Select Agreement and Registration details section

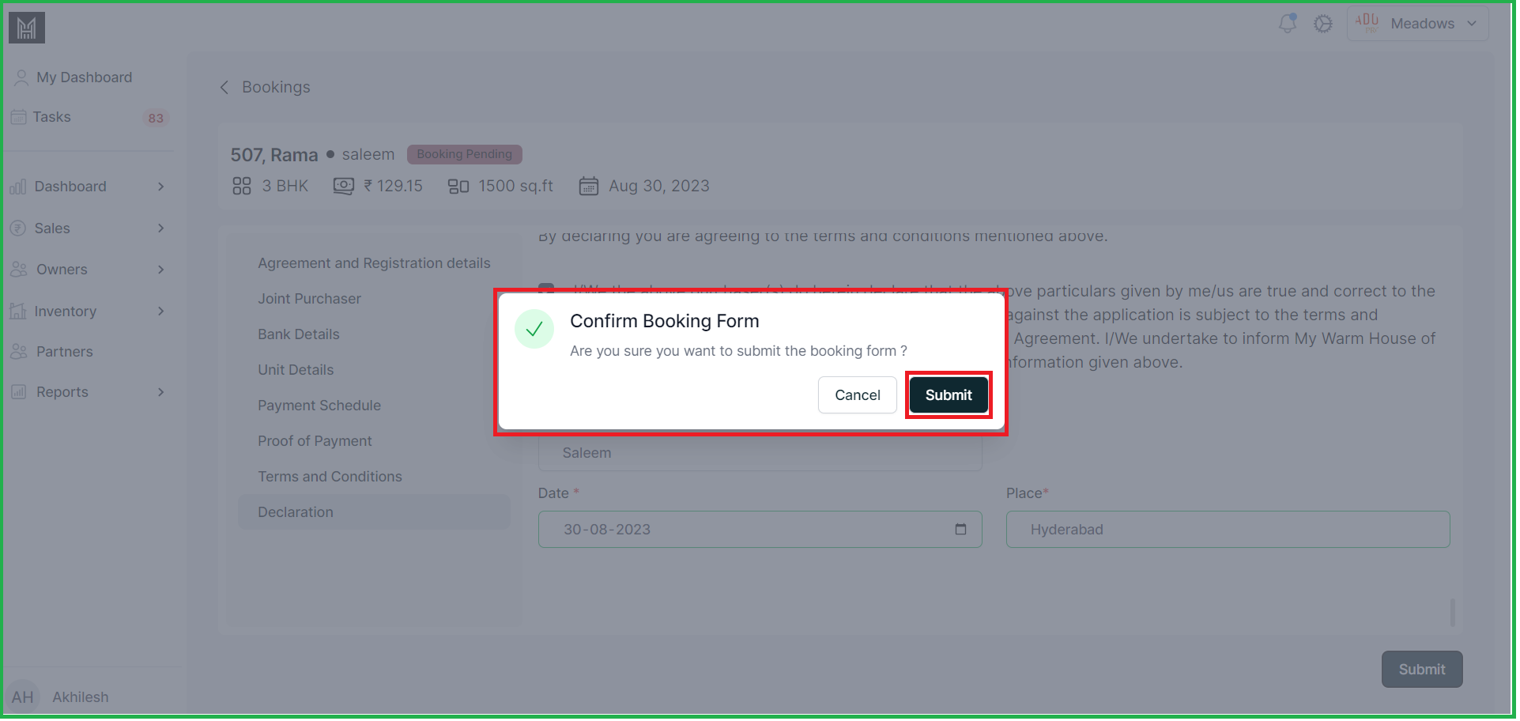tap(374, 263)
